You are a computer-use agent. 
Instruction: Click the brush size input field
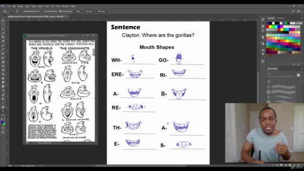click(x=291, y=74)
